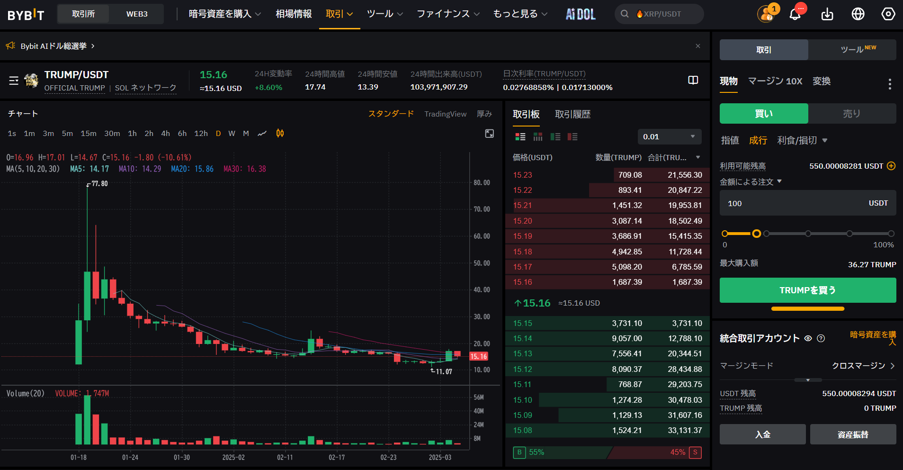Click the USDT order amount input field
903x470 pixels.
point(808,203)
